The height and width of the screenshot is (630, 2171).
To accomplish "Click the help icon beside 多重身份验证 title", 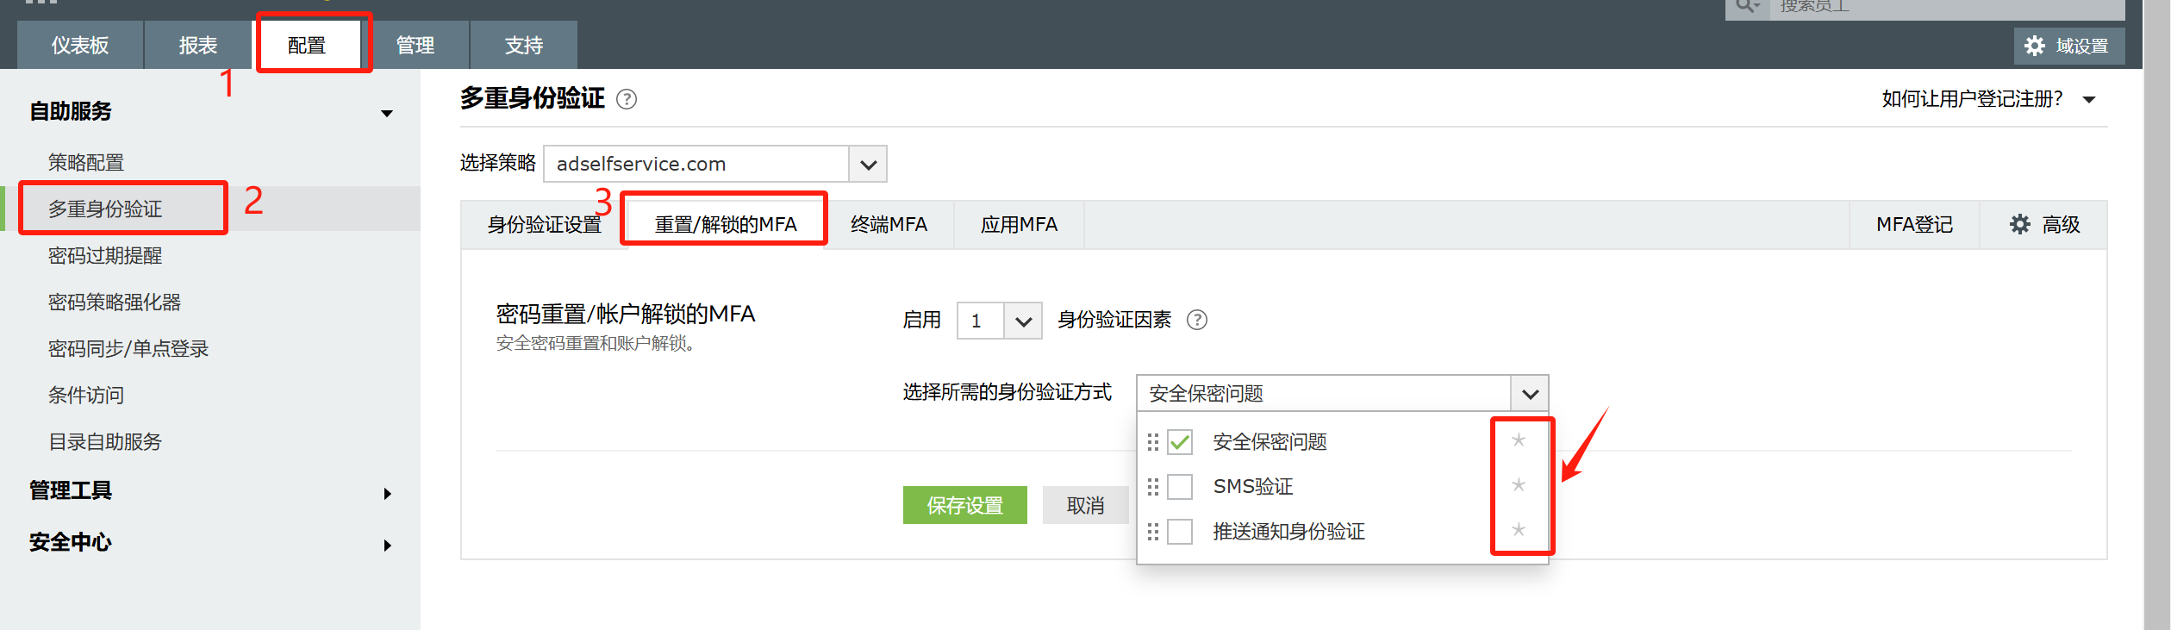I will (x=627, y=99).
